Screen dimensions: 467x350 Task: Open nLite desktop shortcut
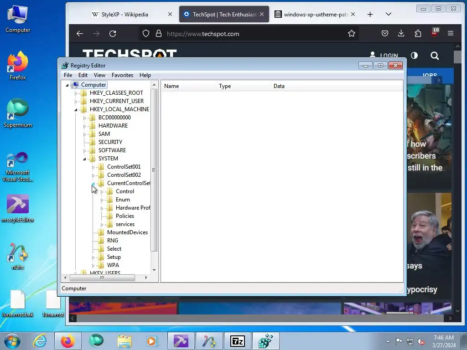[x=18, y=256]
